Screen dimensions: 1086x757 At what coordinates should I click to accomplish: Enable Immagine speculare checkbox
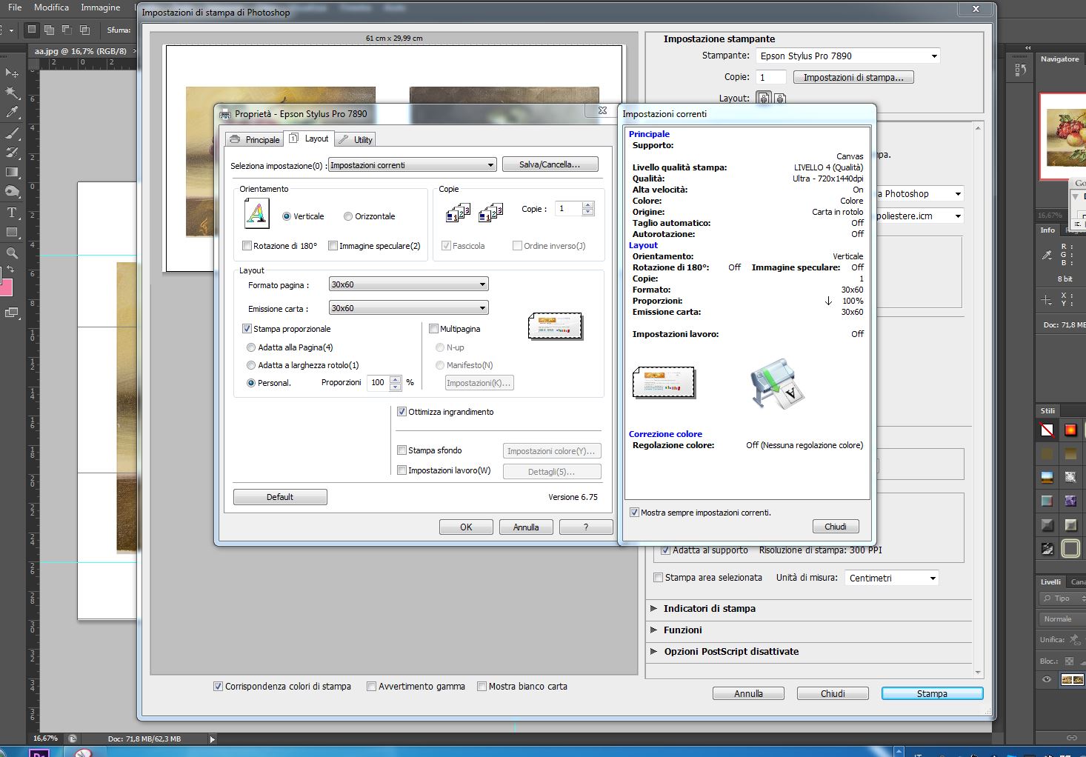tap(333, 246)
